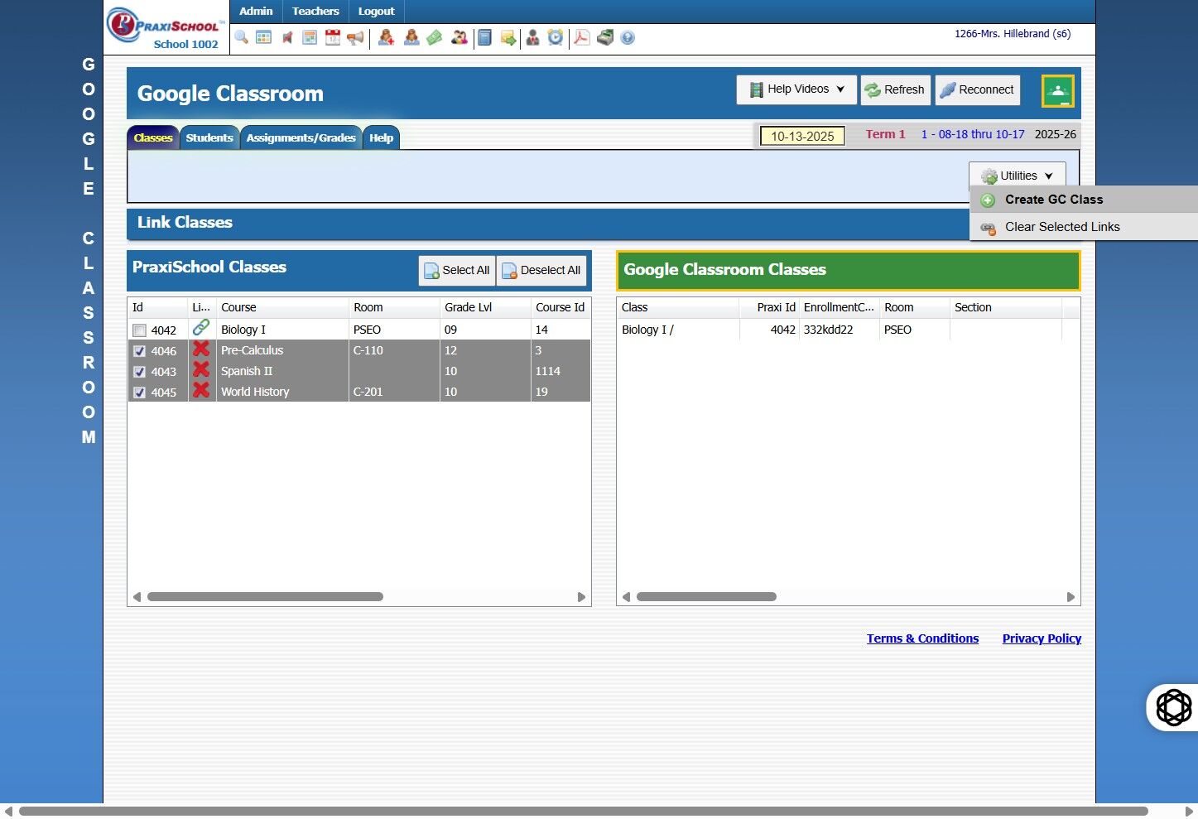The image size is (1198, 819).
Task: Click the date field showing 10-13-2025
Action: tap(802, 136)
